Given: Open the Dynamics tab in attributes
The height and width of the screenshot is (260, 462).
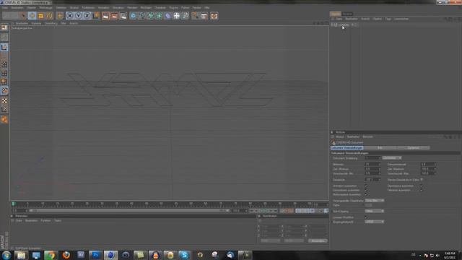Looking at the screenshot, I should (413, 147).
